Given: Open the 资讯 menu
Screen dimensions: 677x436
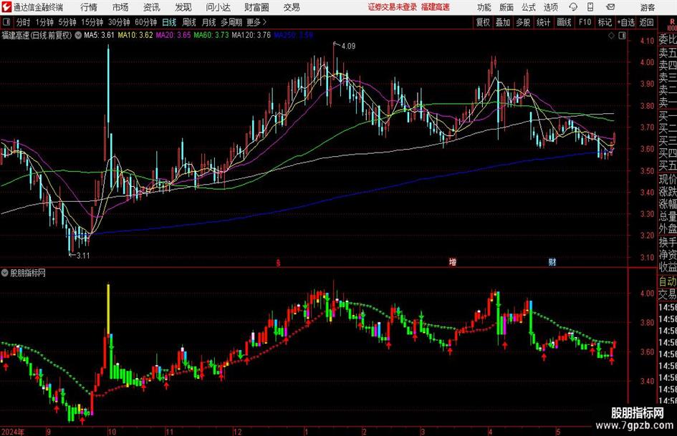Looking at the screenshot, I should point(152,7).
